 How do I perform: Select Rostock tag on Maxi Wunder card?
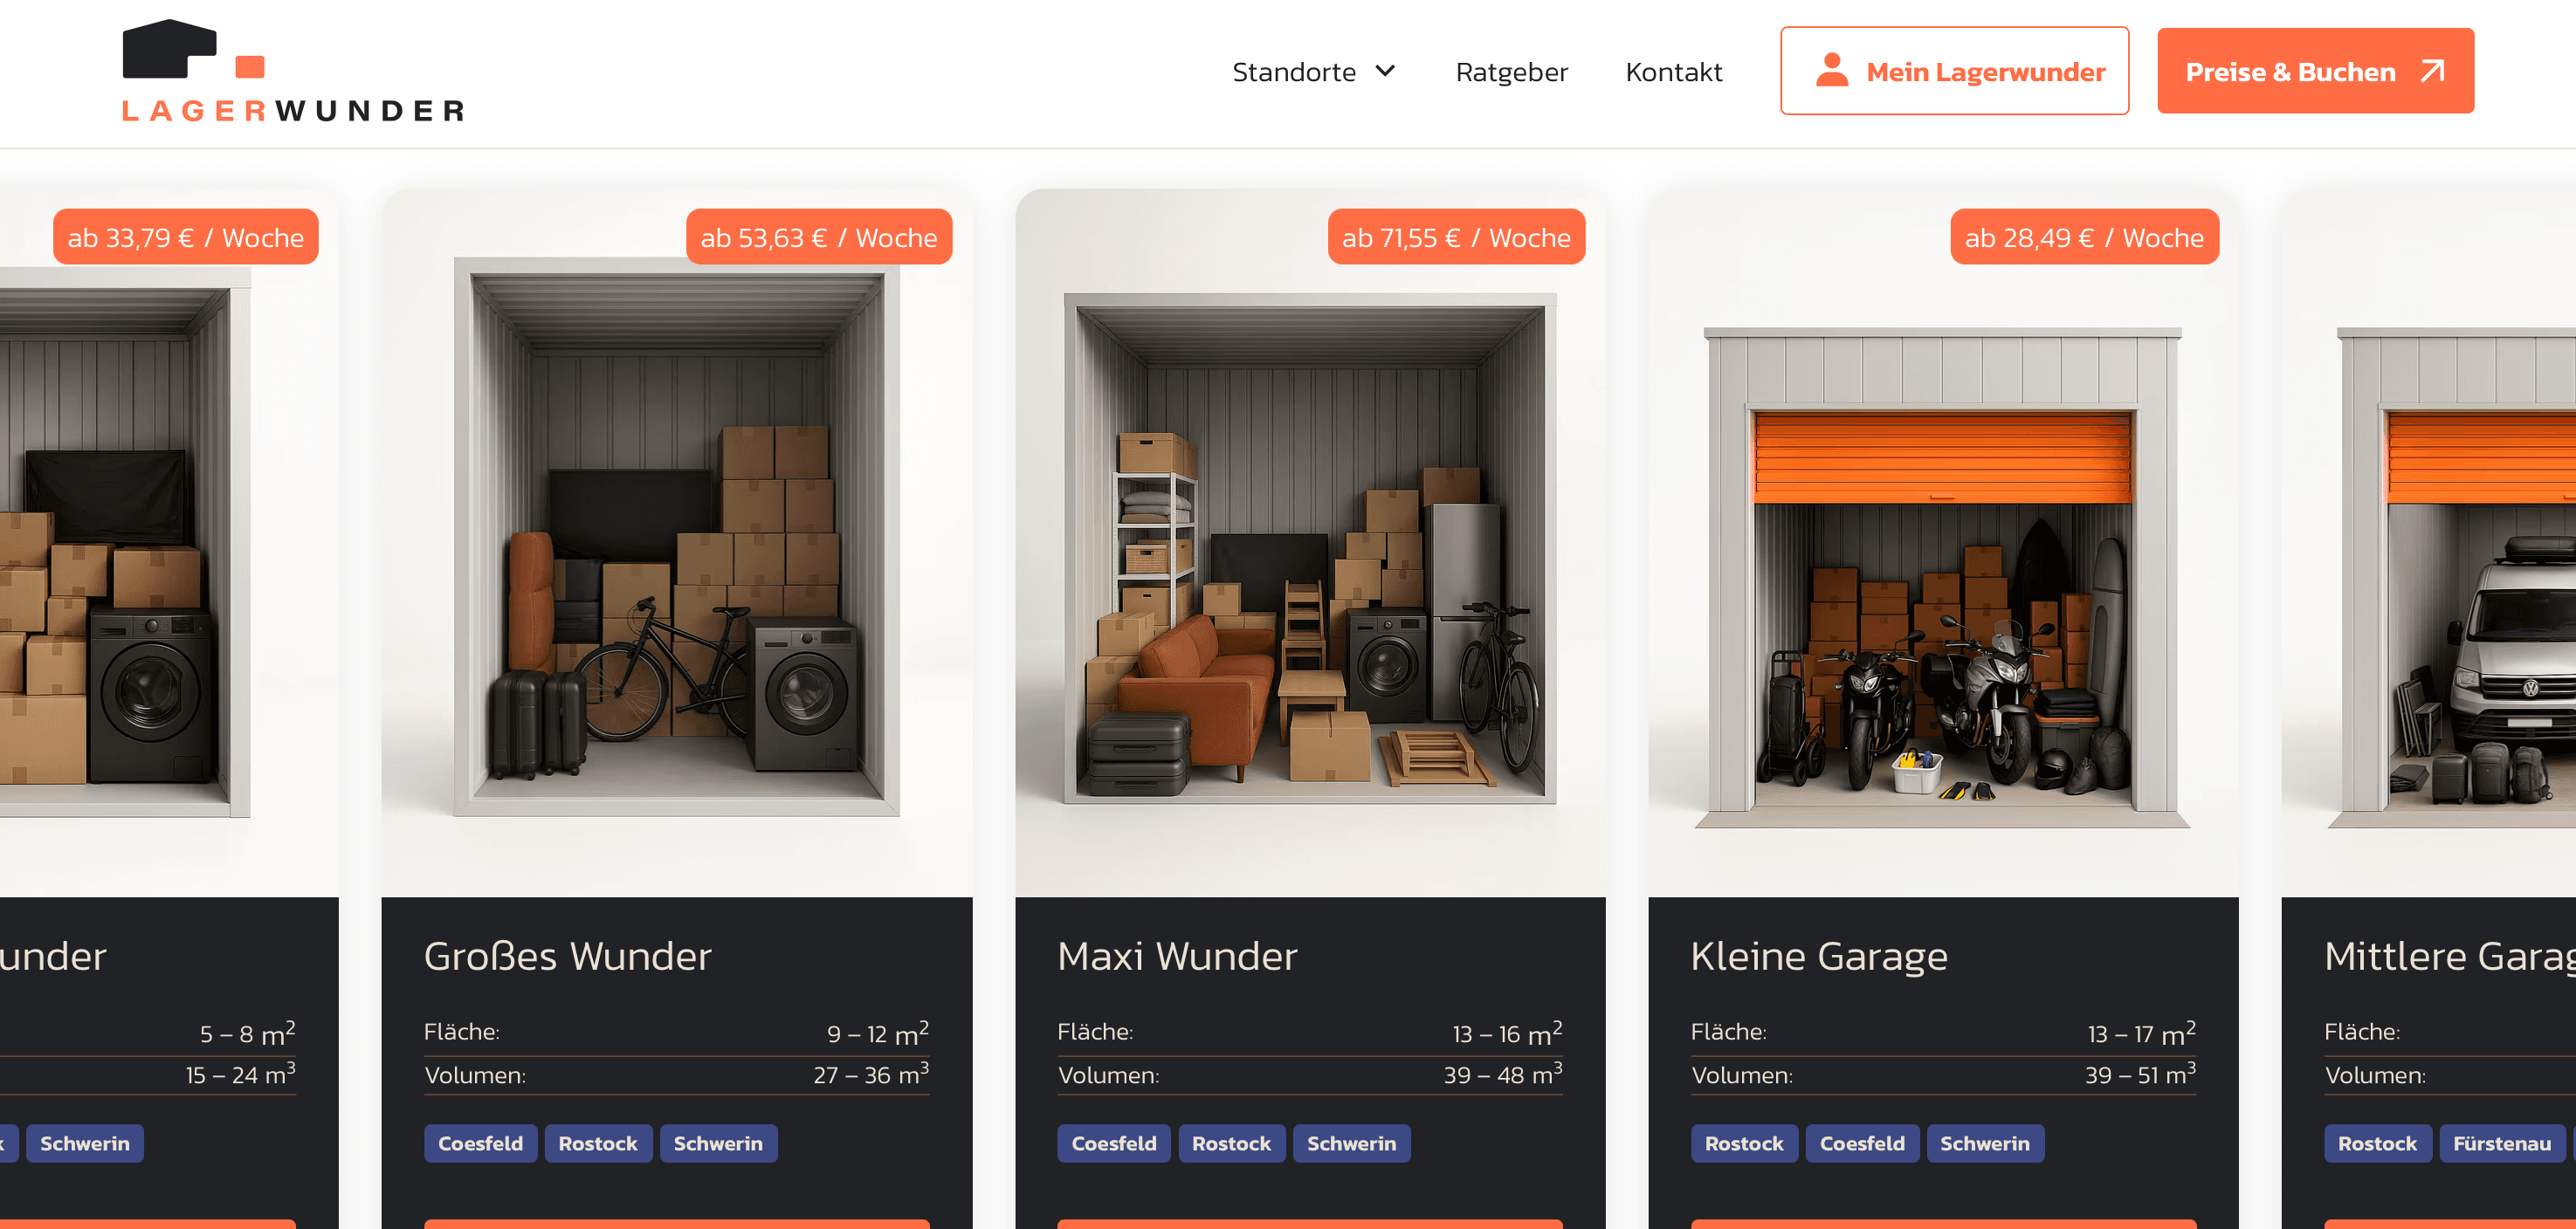click(1231, 1143)
